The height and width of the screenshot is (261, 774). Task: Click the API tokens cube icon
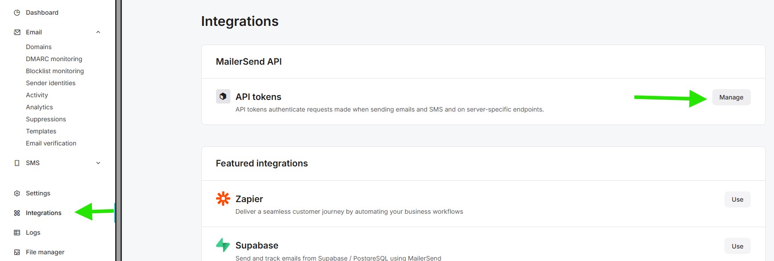pos(223,96)
